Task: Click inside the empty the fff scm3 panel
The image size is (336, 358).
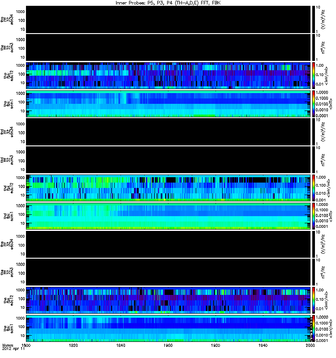Action: (168, 273)
